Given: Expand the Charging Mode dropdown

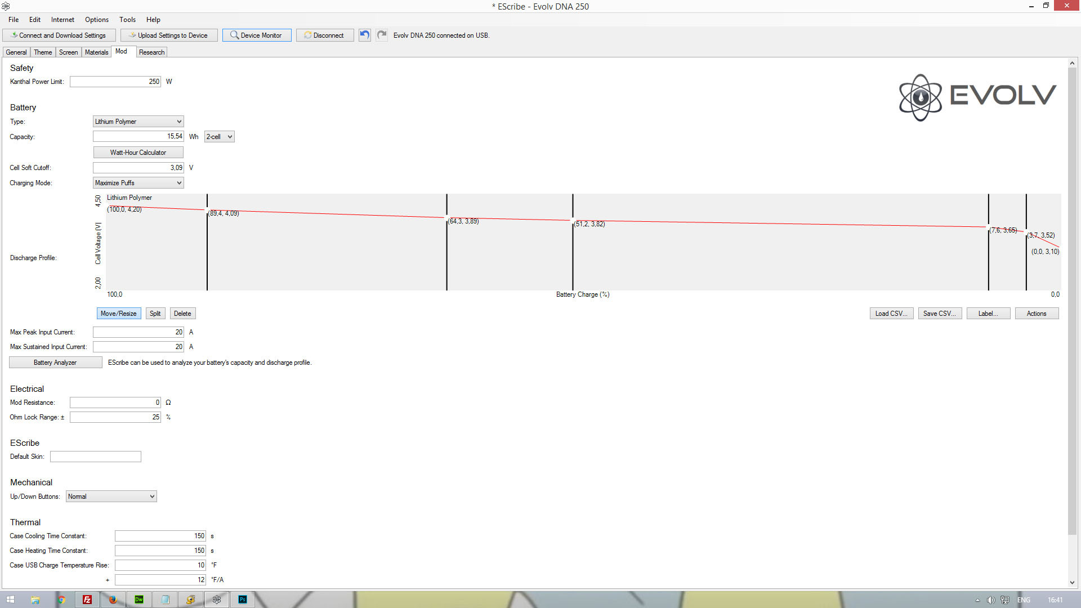Looking at the screenshot, I should click(139, 183).
